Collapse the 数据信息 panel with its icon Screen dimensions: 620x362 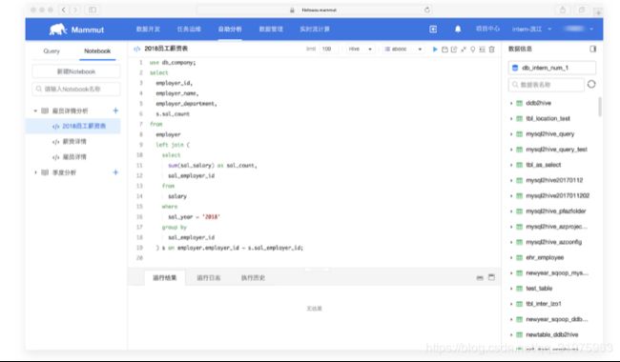pyautogui.click(x=592, y=49)
